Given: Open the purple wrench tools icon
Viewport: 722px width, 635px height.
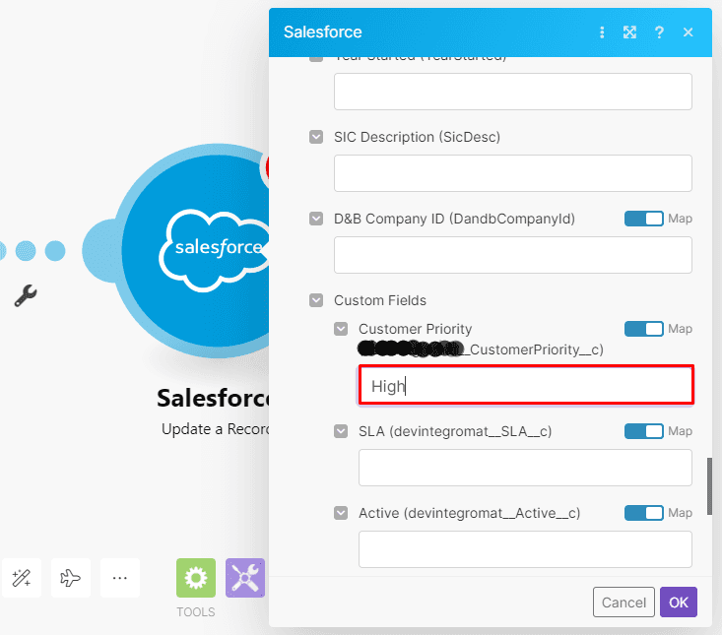Looking at the screenshot, I should pos(245,578).
